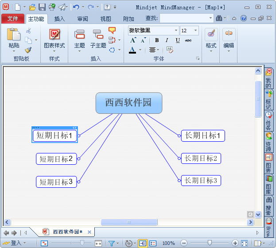Click the zoom level slider handle

coord(210,243)
